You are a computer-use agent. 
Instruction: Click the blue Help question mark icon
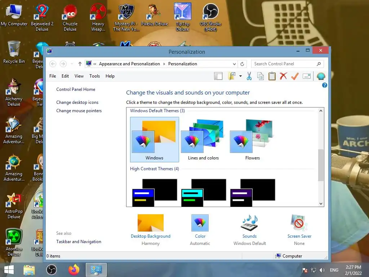tap(325, 85)
